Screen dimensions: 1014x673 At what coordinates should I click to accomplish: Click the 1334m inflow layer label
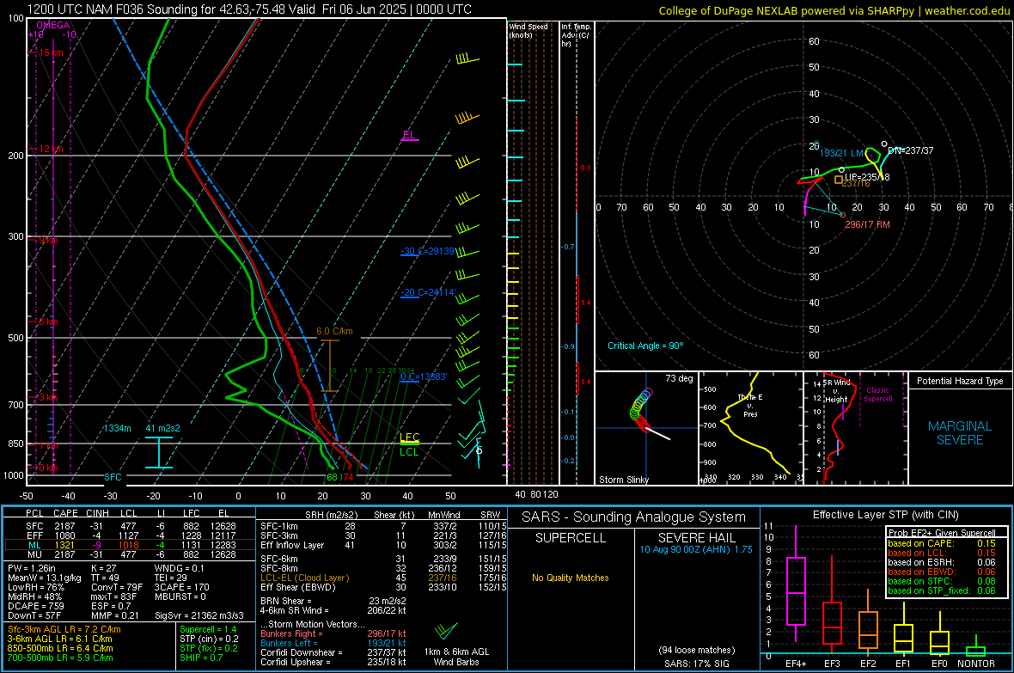tap(117, 428)
